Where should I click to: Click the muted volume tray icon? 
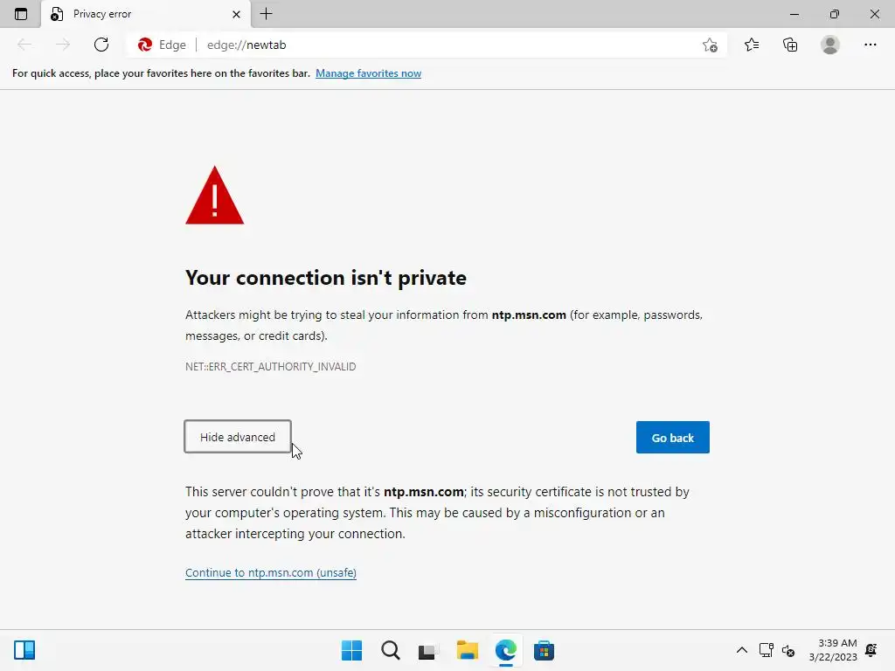pos(788,650)
